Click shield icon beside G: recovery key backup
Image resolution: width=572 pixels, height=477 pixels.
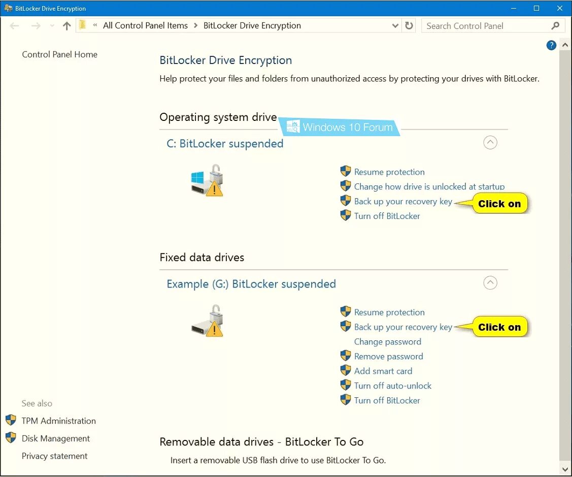click(346, 326)
